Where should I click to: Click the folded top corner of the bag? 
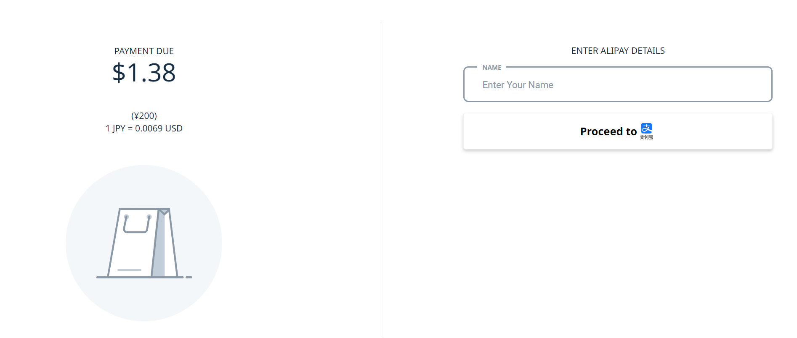[164, 212]
